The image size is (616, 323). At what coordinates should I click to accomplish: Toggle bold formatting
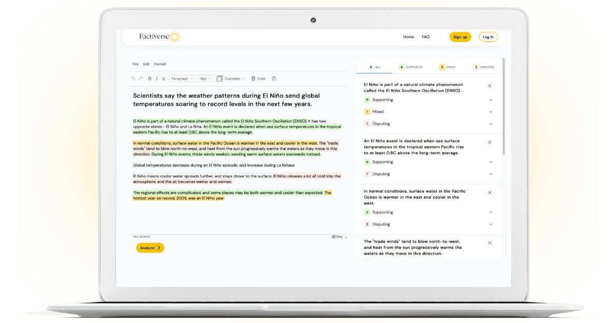click(150, 78)
